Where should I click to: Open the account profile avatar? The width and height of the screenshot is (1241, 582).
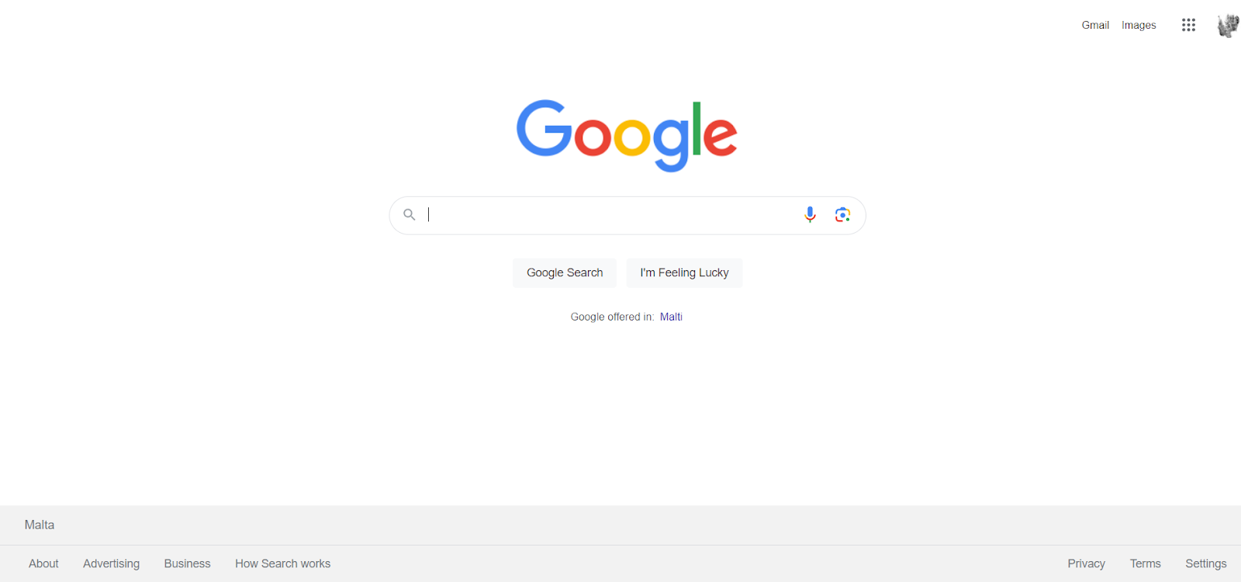point(1228,26)
